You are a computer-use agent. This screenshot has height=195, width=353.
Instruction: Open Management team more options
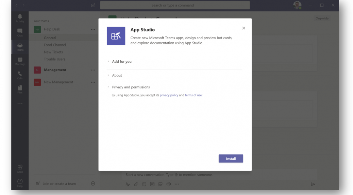pos(93,70)
